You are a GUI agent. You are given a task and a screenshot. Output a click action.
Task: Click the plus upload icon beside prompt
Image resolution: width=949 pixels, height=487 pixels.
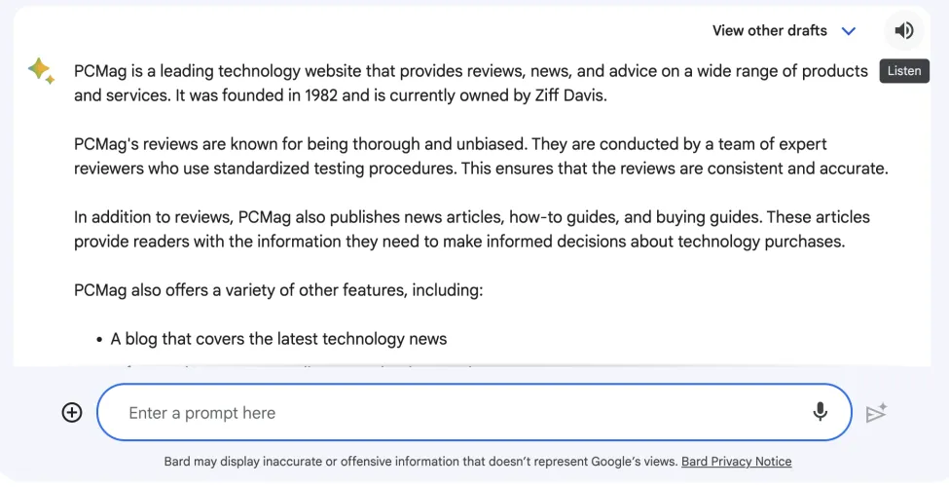(72, 413)
